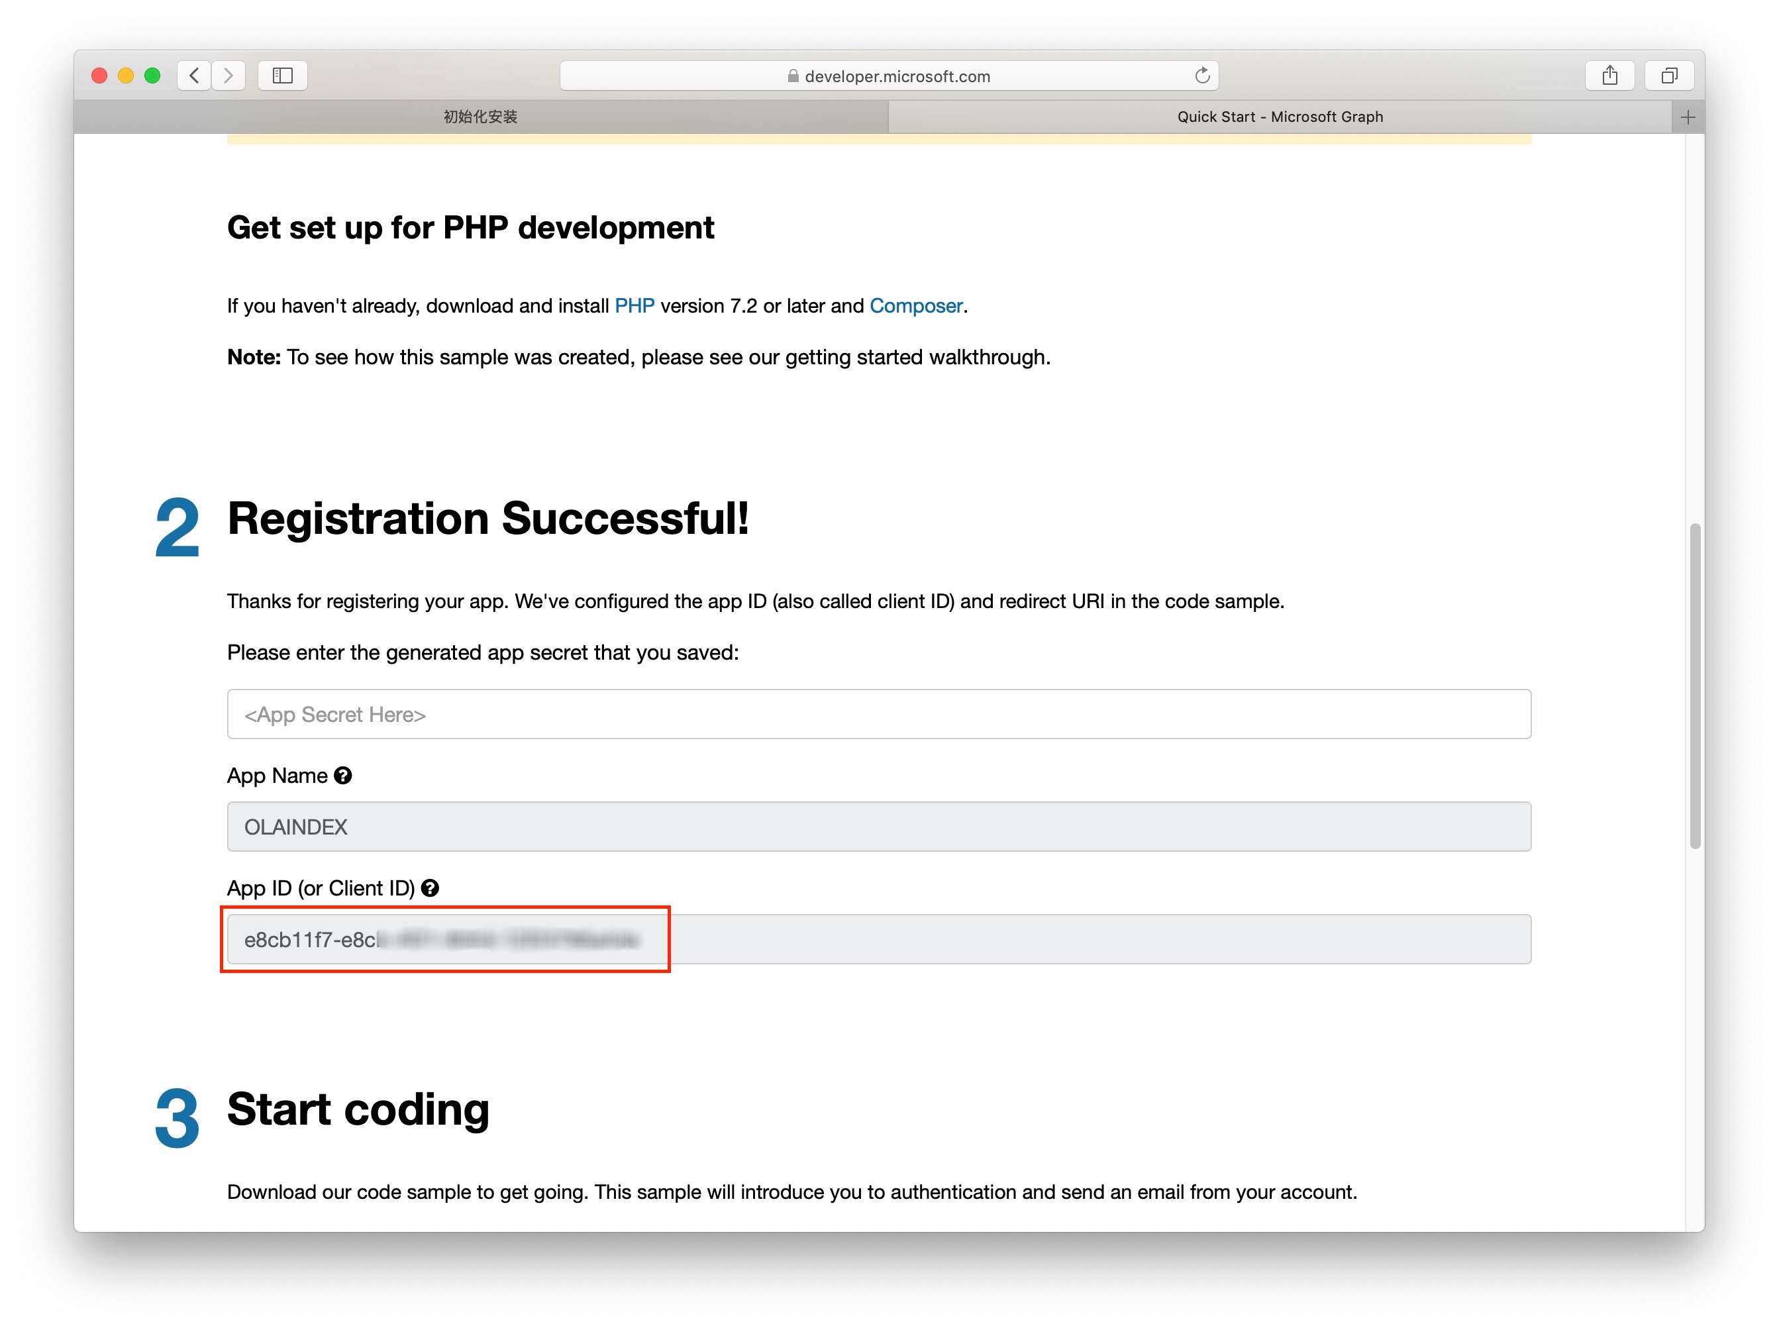Show all tabs overview icon
This screenshot has height=1330, width=1779.
[1669, 76]
